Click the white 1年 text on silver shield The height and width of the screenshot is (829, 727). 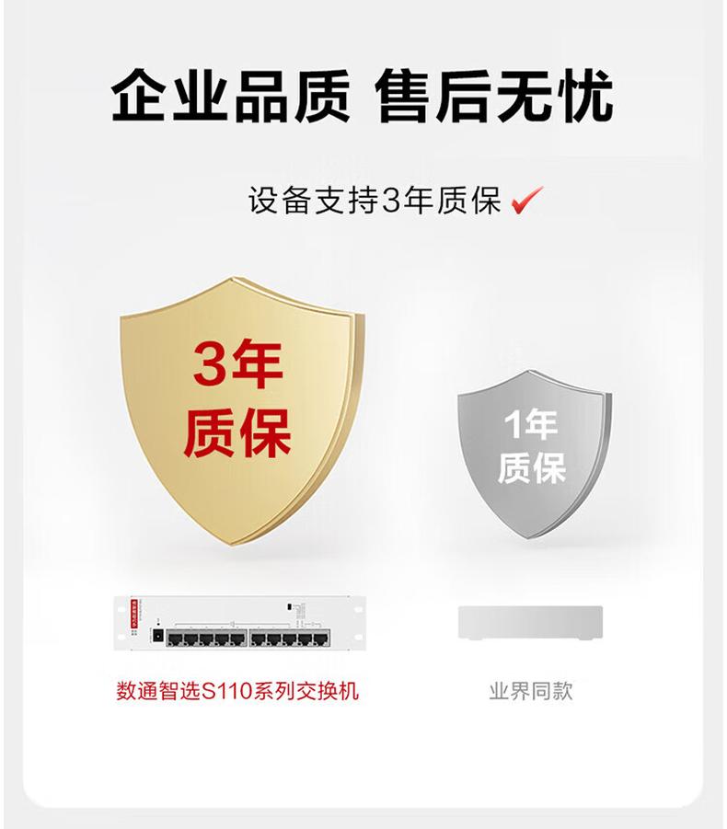point(530,424)
